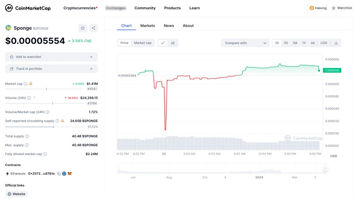Select the 7D time range
354x199 pixels.
pos(286,43)
